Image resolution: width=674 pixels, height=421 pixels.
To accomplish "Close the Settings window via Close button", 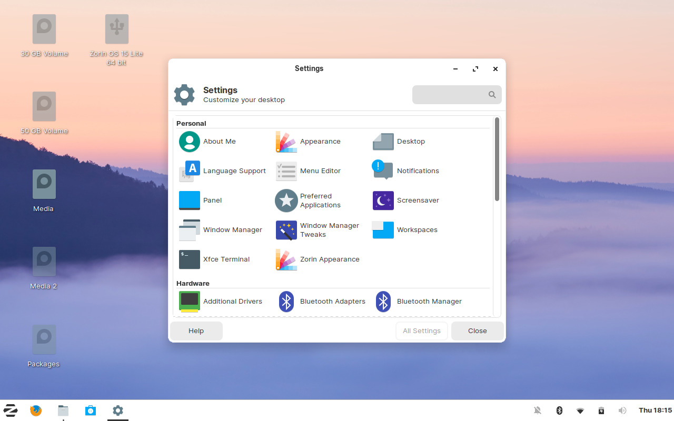I will [477, 330].
